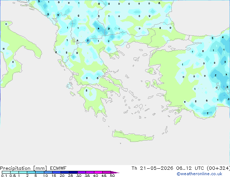Viewport: 230px width, 177px height.
Task: Click the 'ECMWF' model label
Action: click(x=58, y=168)
